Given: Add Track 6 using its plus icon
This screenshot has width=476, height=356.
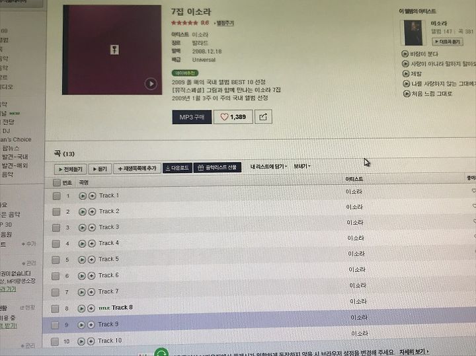Looking at the screenshot, I should click(91, 275).
